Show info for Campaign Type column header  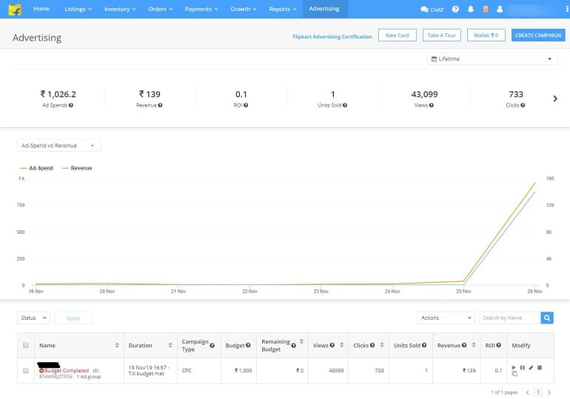tap(212, 346)
